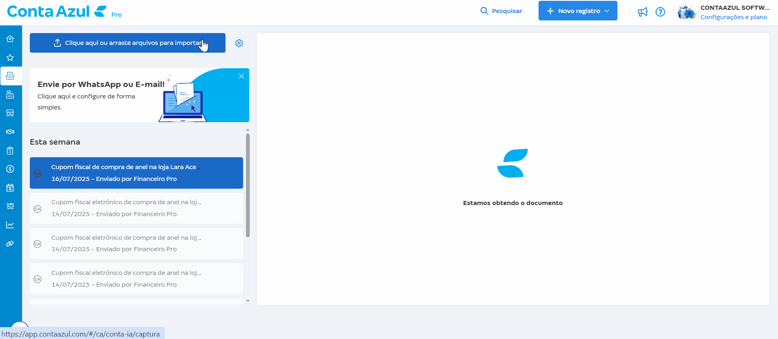Select the third 14/07/2025 Cupom fiscal eletrônico item
The height and width of the screenshot is (339, 778).
point(136,279)
